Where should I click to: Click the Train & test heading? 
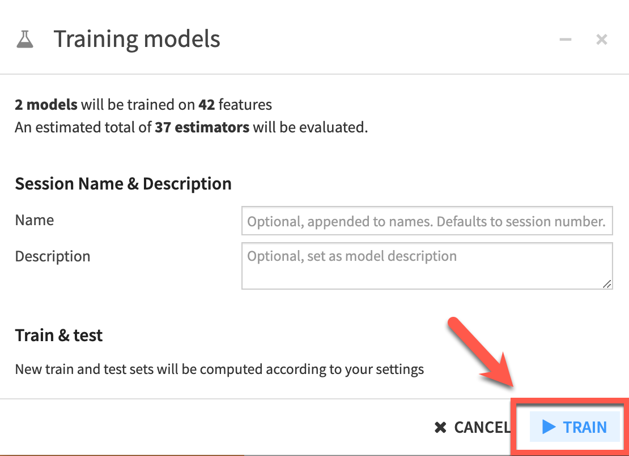(x=59, y=335)
